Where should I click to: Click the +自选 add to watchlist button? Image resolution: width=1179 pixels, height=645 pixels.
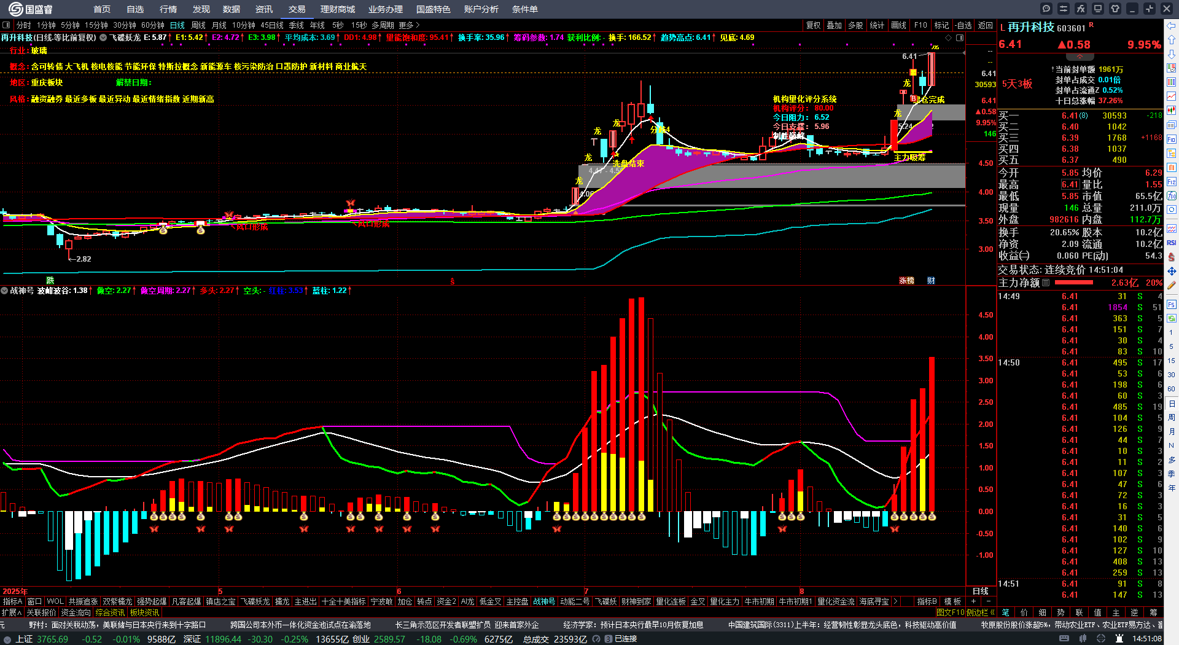[x=964, y=25]
